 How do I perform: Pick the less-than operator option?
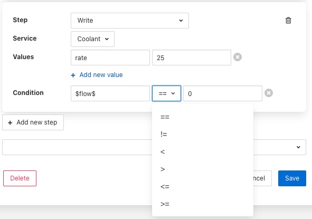click(203, 152)
